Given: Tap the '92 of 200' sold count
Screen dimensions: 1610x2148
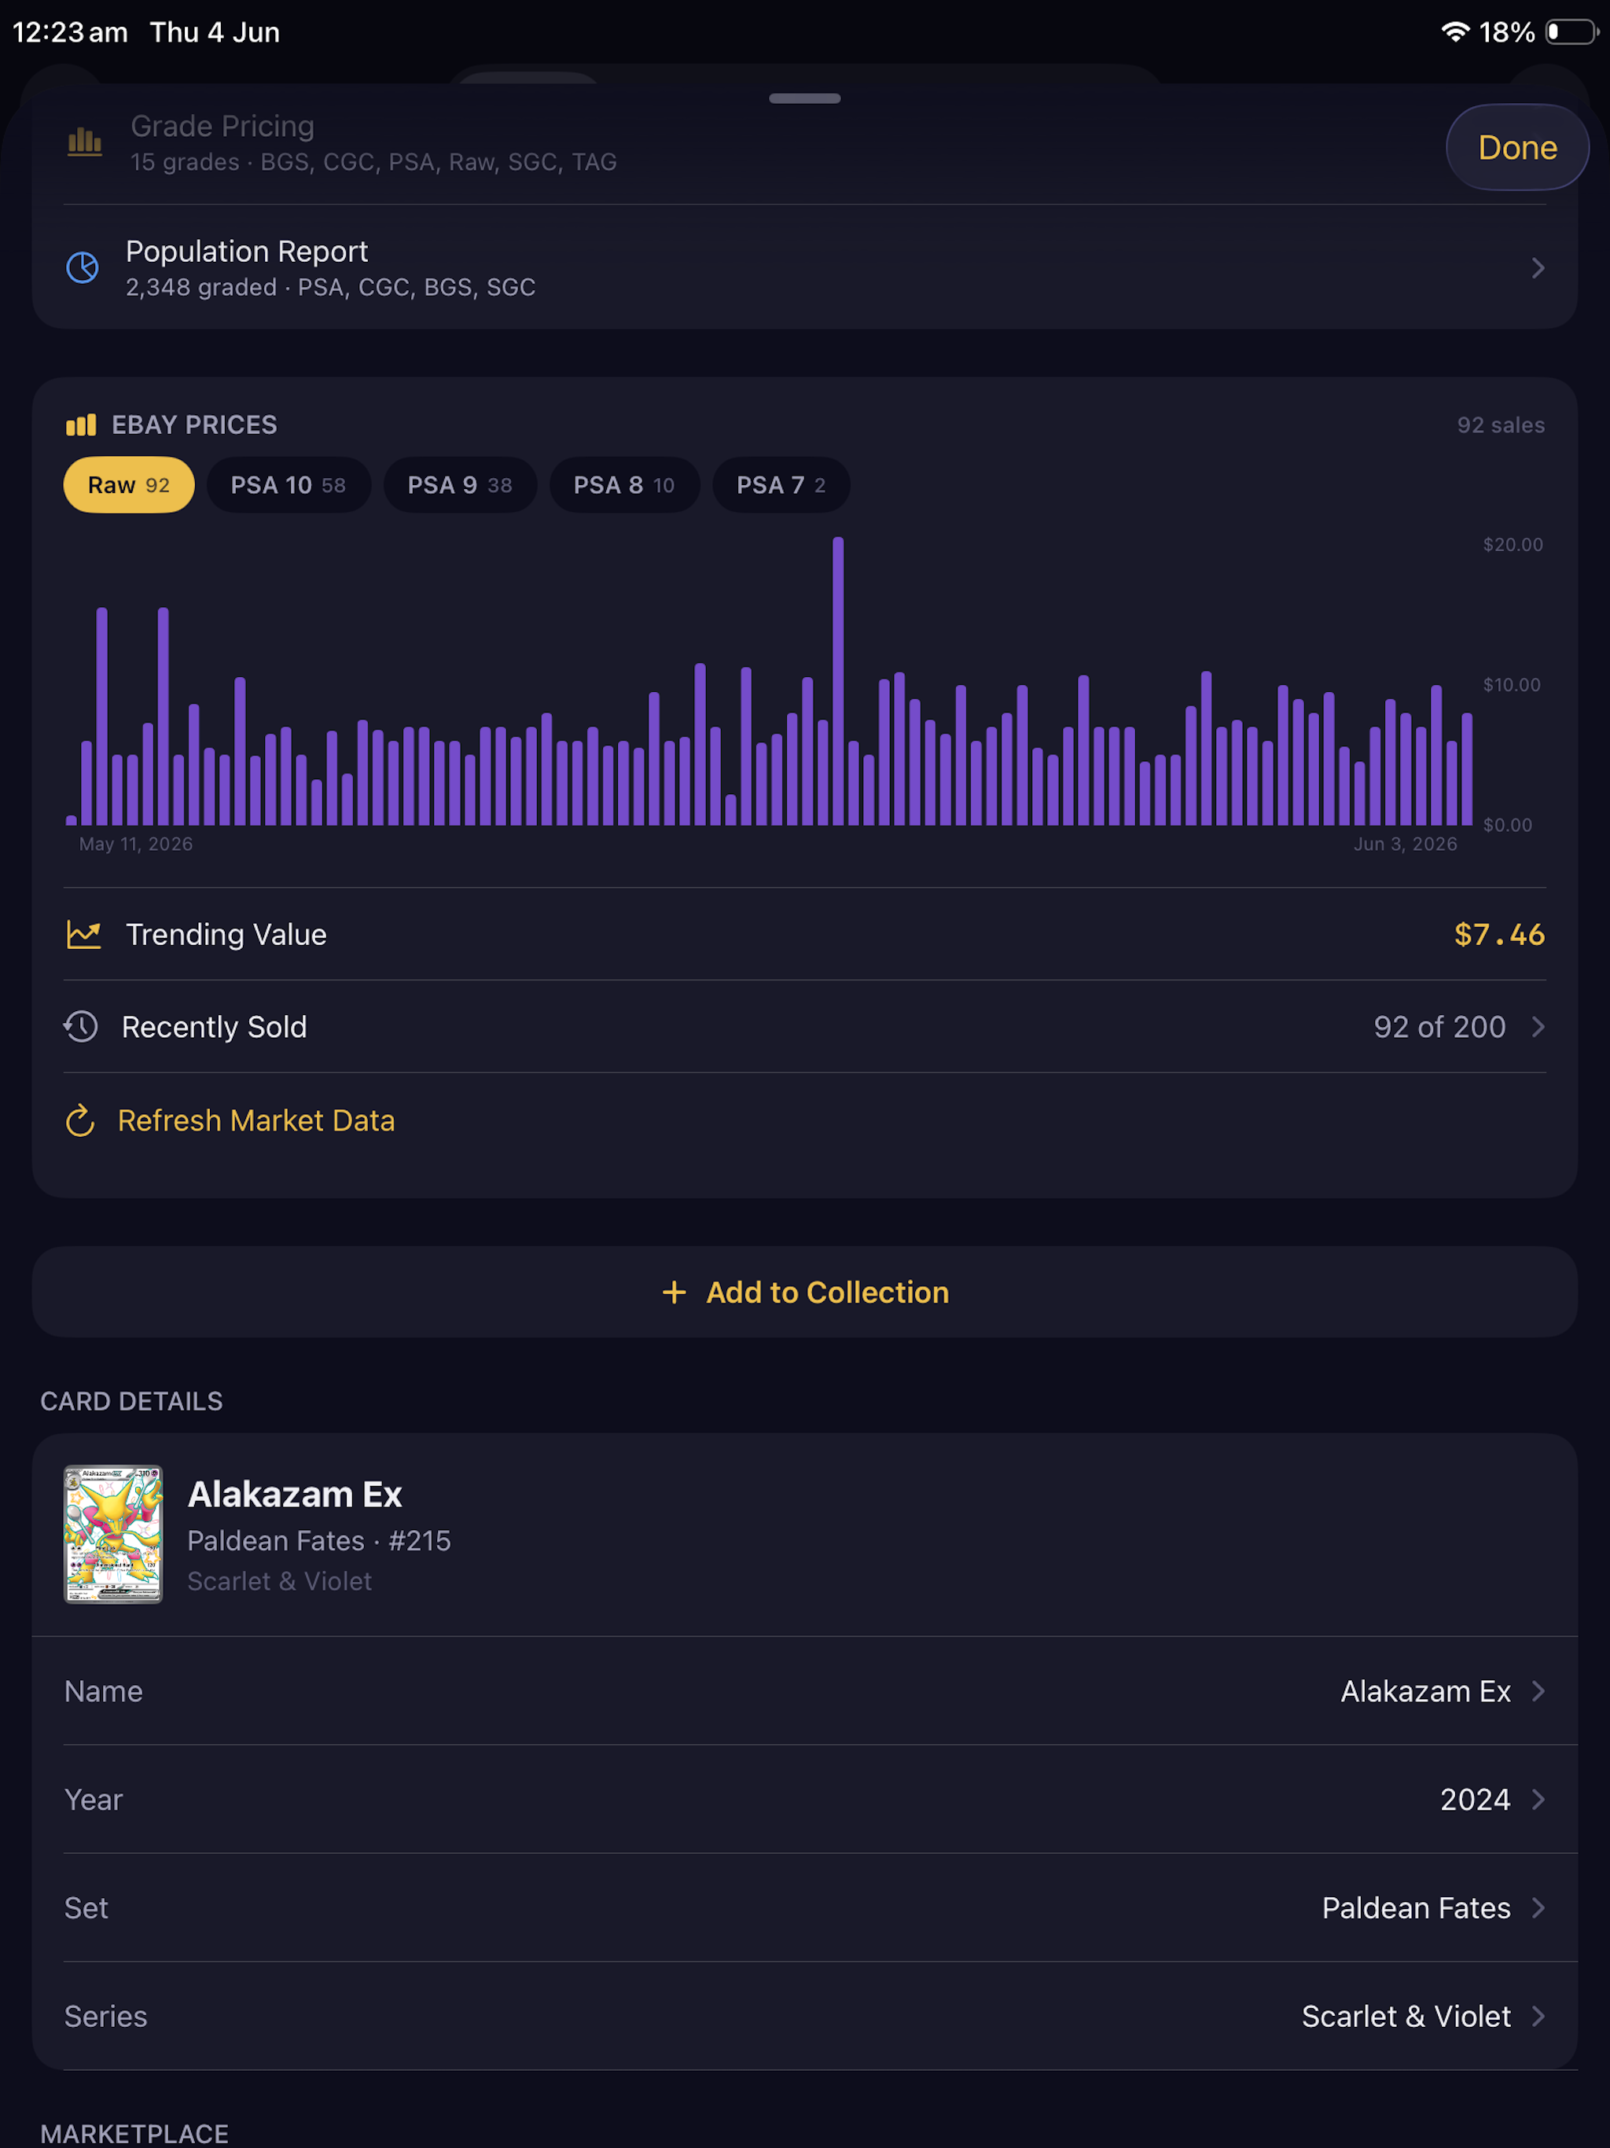Looking at the screenshot, I should [1439, 1026].
